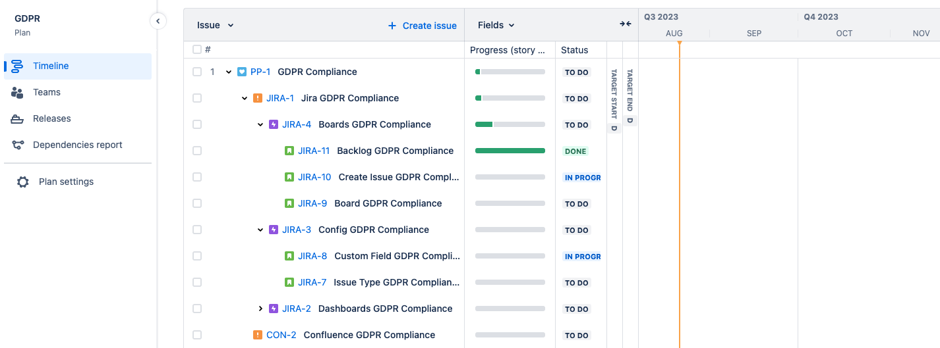The image size is (940, 348).
Task: Click the JIRA-2 purple epic icon
Action: click(274, 309)
